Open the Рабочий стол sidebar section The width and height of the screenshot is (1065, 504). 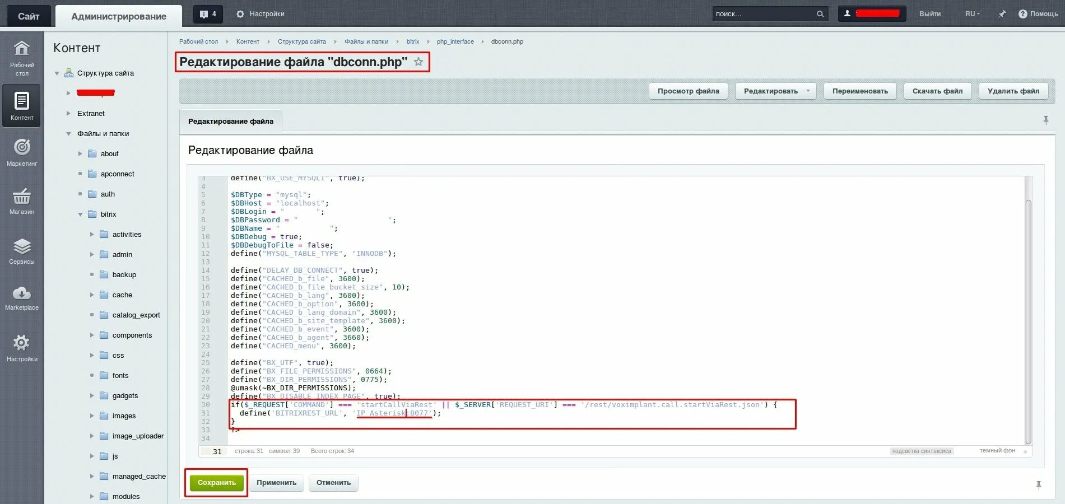pos(22,58)
